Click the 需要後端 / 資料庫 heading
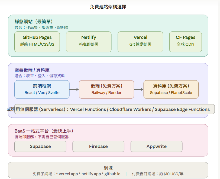This screenshot has height=179, width=220. pos(32,70)
